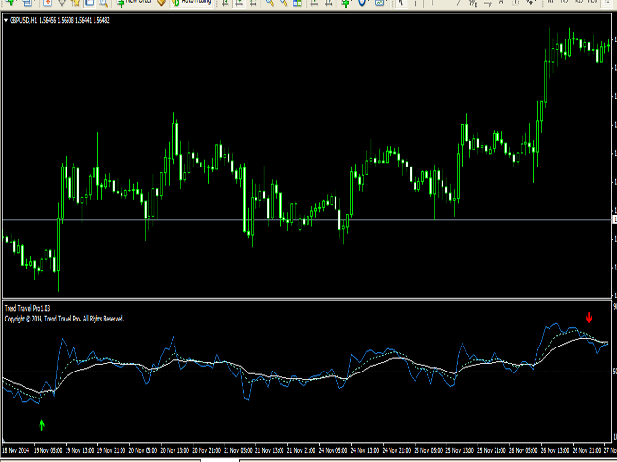Click the green up arrow buy signal
This screenshot has width=617, height=462.
pos(41,423)
